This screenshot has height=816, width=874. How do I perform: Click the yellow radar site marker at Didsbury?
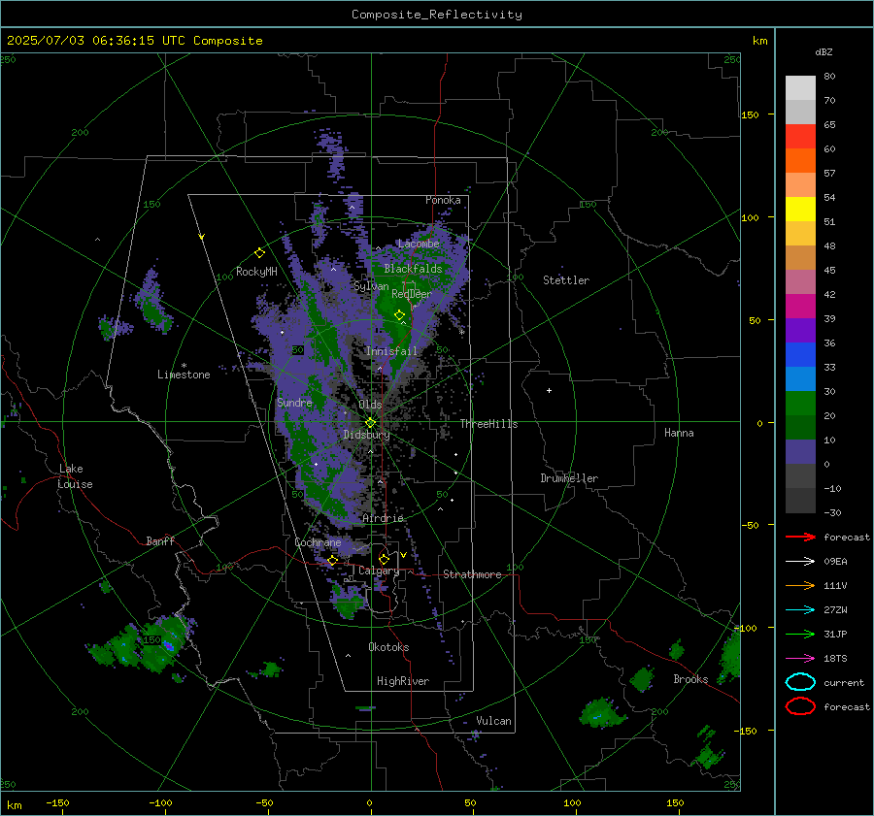(x=371, y=423)
